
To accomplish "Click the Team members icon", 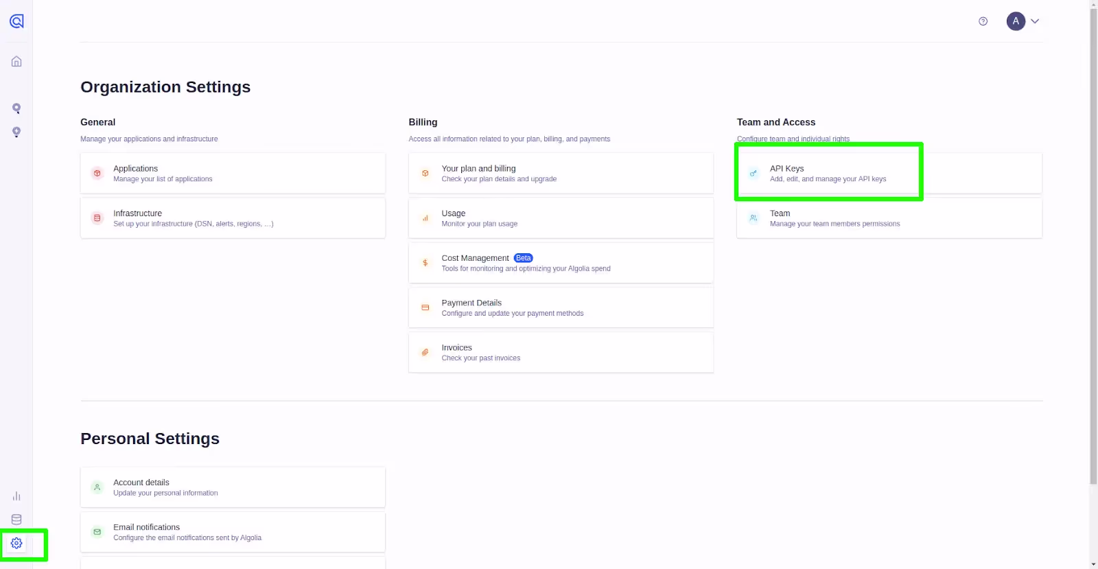I will click(x=754, y=218).
